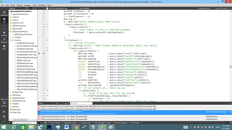Open the File menu
Viewport: 232px width, 130px height.
(2, 5)
